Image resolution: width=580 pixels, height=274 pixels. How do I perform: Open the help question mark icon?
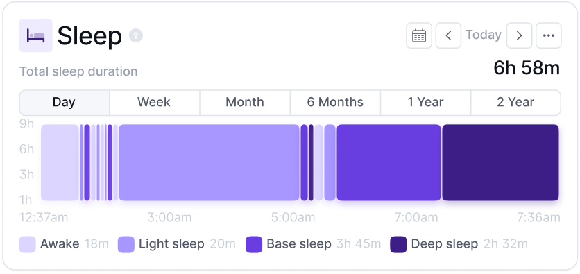136,36
